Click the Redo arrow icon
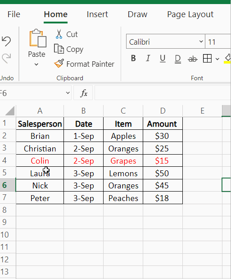The image size is (231, 279). 6,58
